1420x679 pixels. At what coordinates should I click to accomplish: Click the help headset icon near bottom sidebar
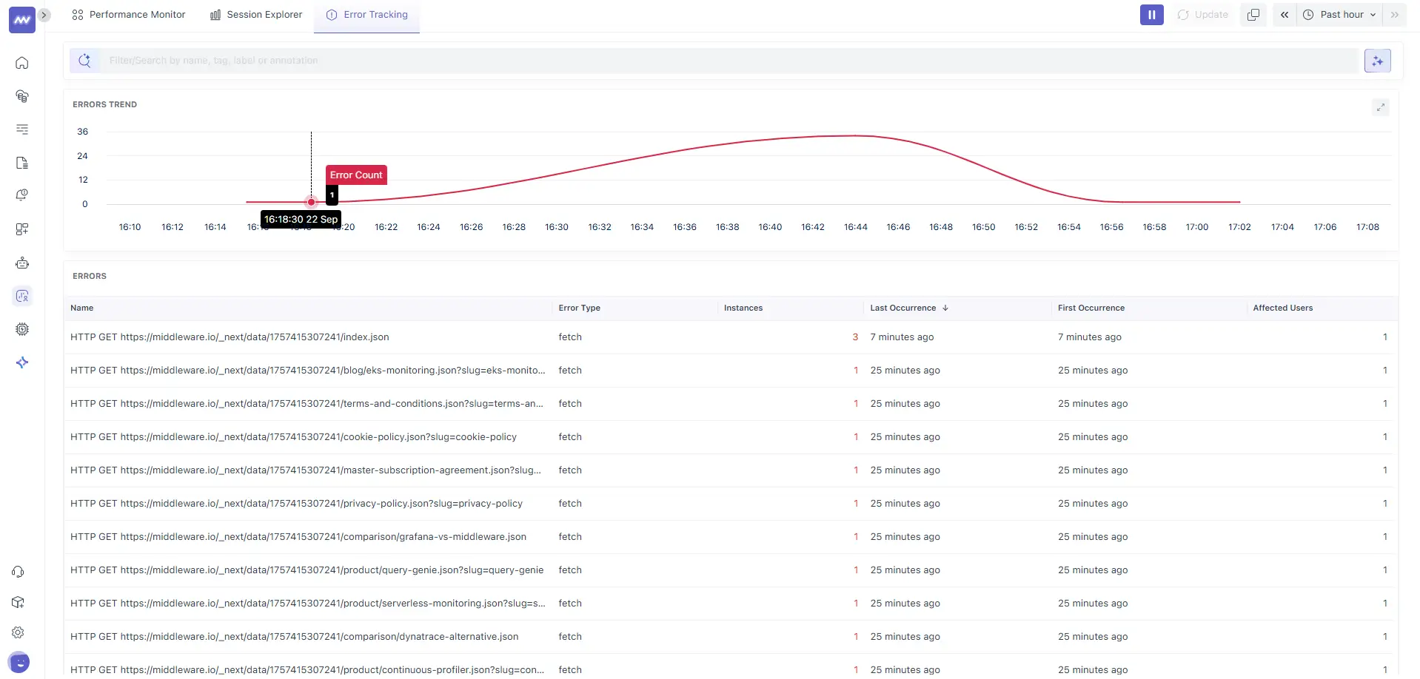pyautogui.click(x=18, y=572)
